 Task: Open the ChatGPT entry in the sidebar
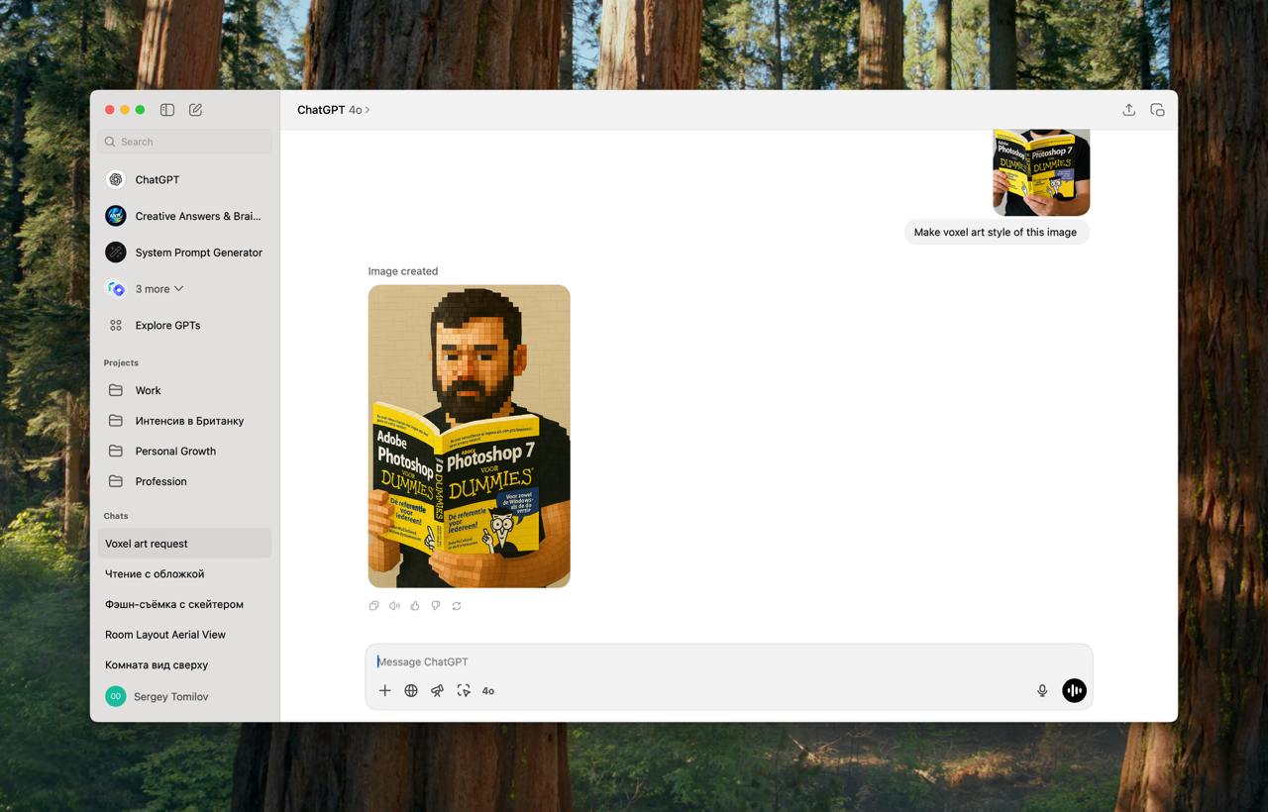[184, 179]
